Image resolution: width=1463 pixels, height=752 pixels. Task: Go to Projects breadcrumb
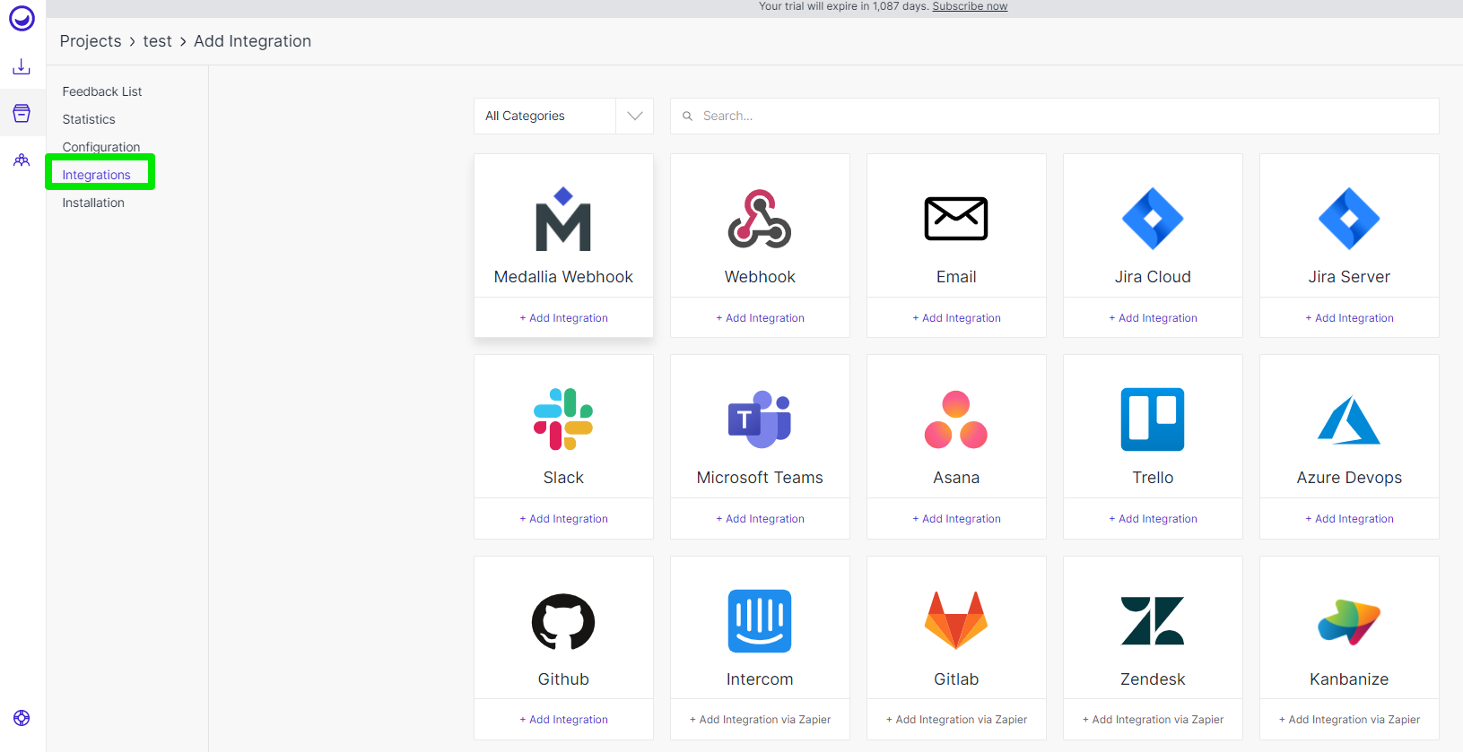pyautogui.click(x=91, y=41)
